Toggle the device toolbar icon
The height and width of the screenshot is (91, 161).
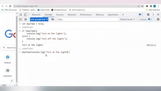pyautogui.click(x=25, y=15)
